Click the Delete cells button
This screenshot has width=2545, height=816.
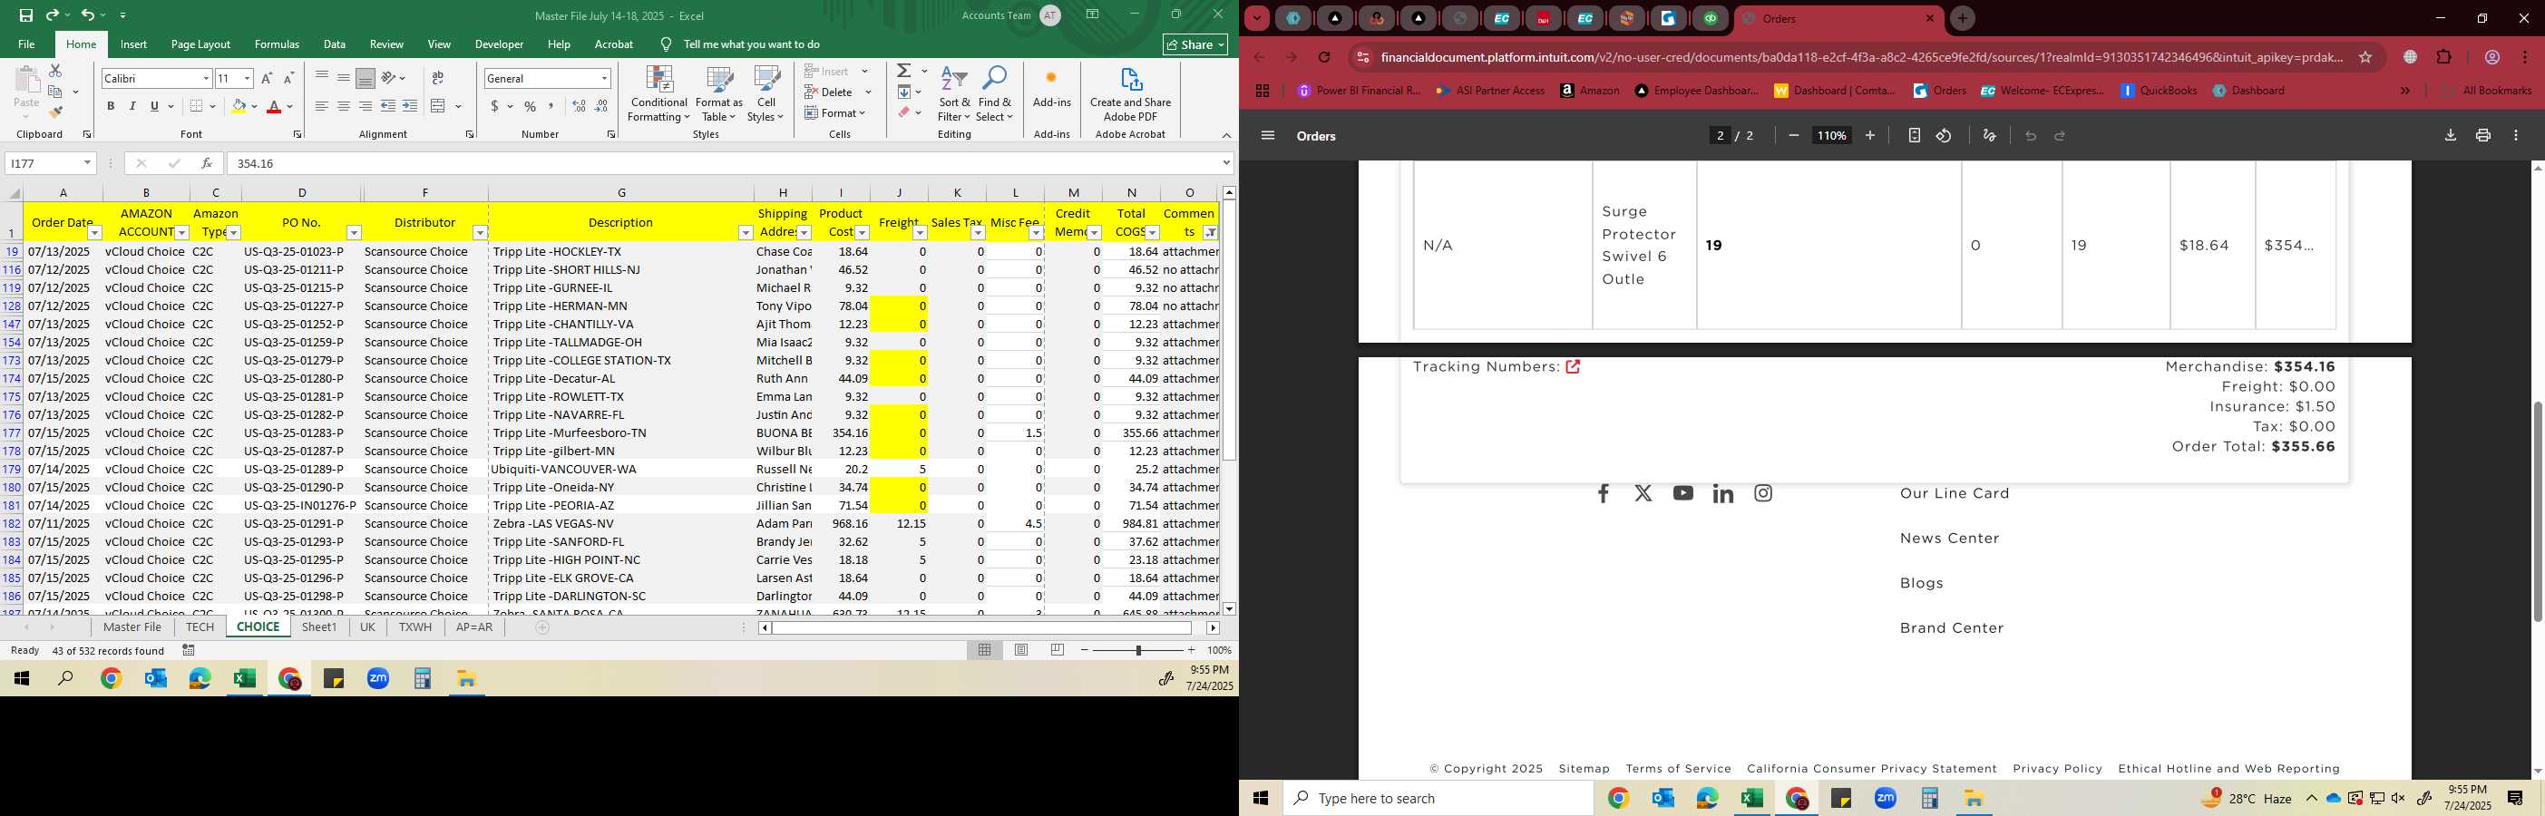836,92
